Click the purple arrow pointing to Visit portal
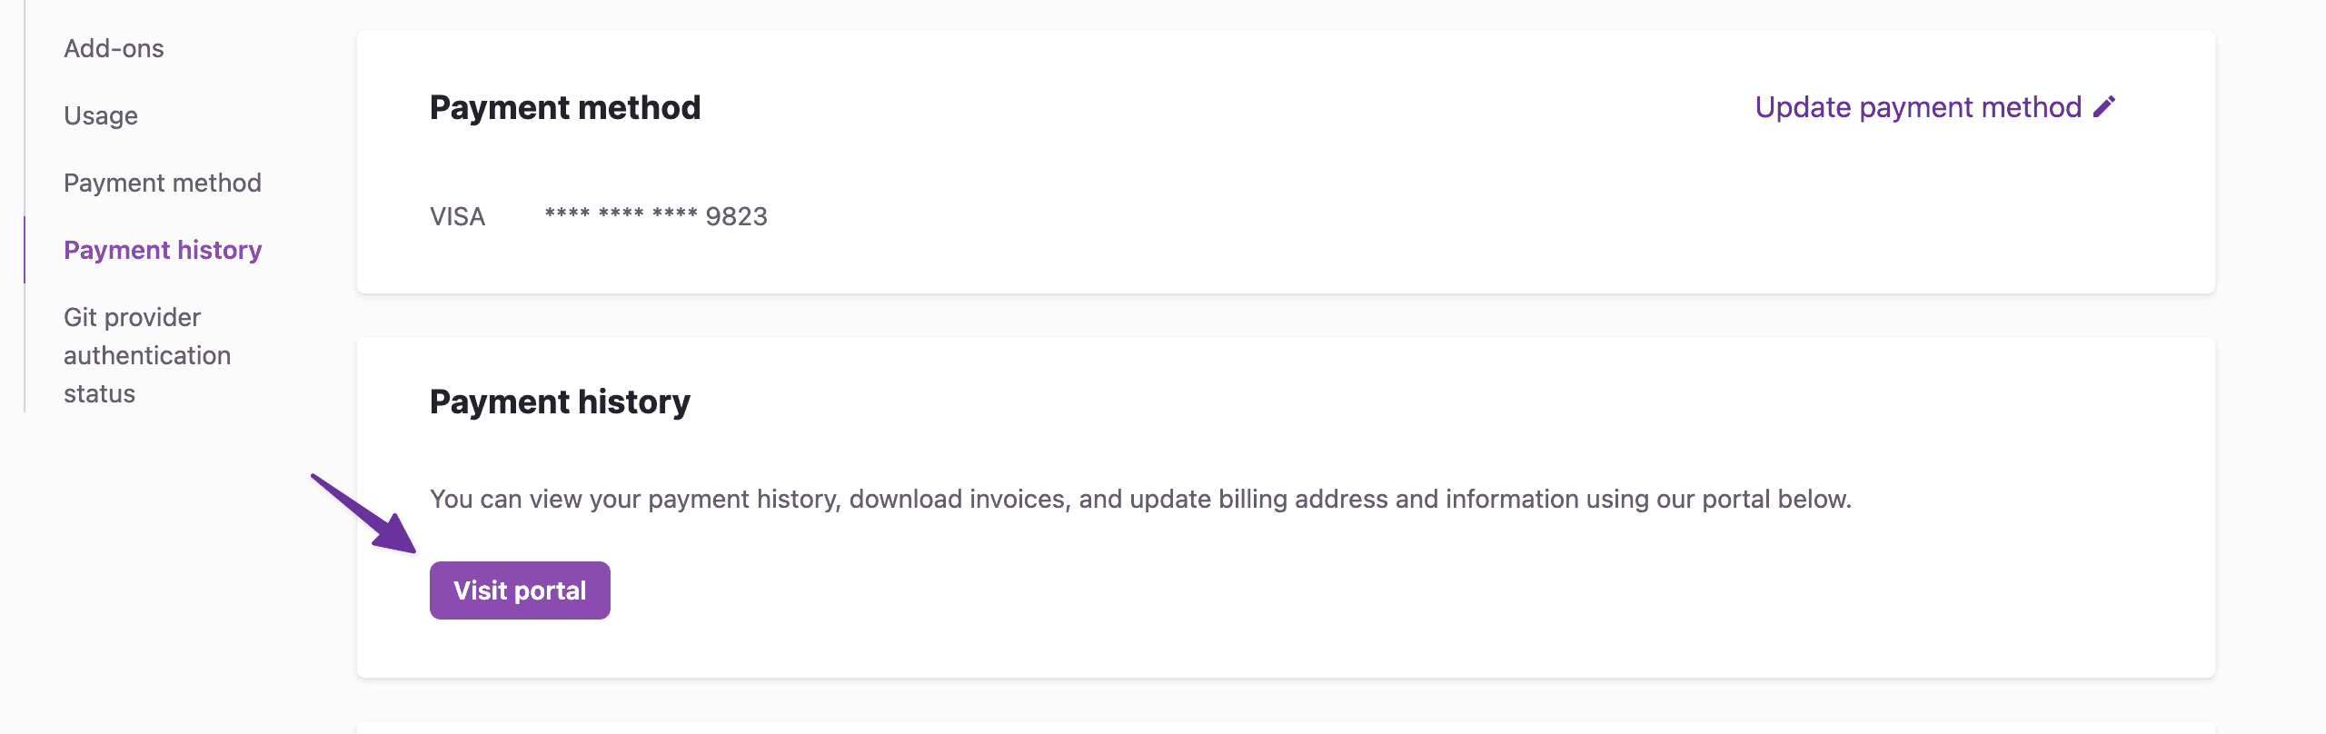Image resolution: width=2326 pixels, height=734 pixels. [363, 513]
